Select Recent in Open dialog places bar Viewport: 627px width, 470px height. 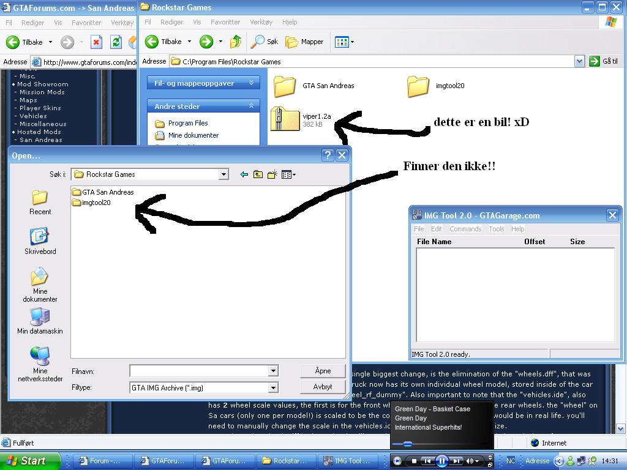pyautogui.click(x=40, y=203)
